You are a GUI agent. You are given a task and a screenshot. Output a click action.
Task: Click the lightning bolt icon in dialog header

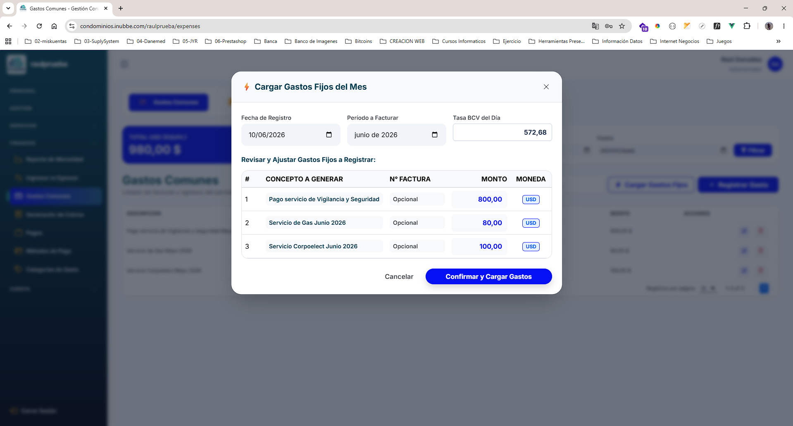pos(247,87)
